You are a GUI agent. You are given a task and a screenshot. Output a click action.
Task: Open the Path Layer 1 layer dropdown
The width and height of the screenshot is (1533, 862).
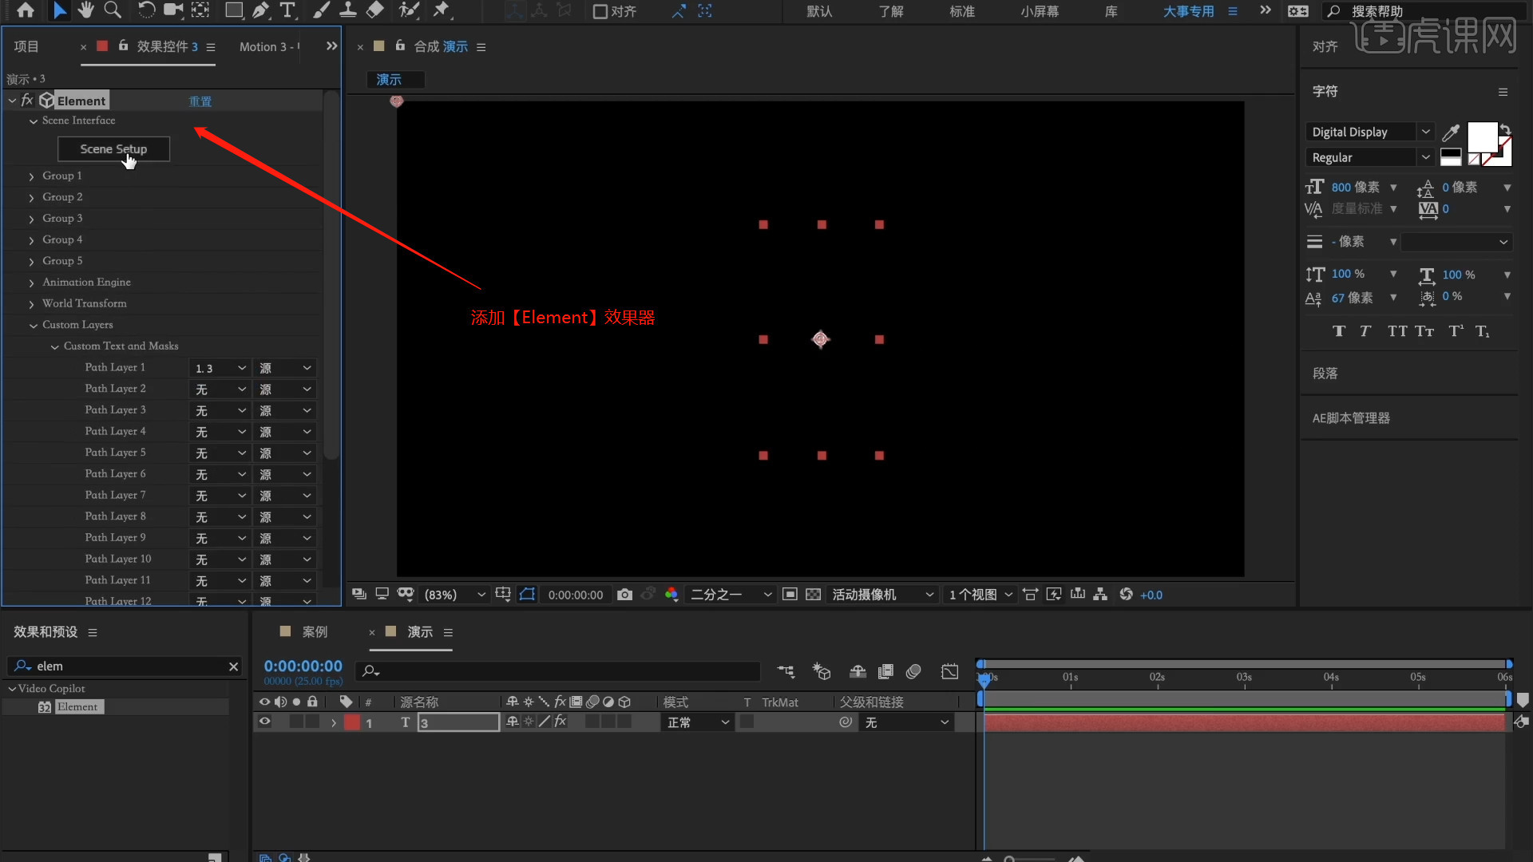click(220, 368)
